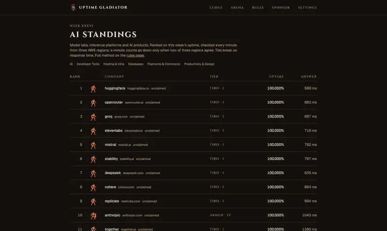
Task: Open the replicate company name
Action: coord(112,201)
